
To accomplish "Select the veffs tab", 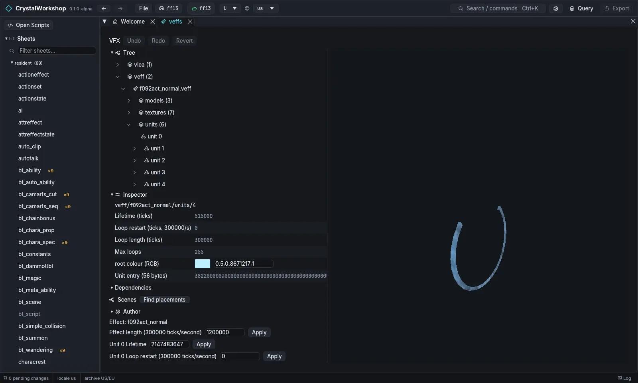I will 171,22.
